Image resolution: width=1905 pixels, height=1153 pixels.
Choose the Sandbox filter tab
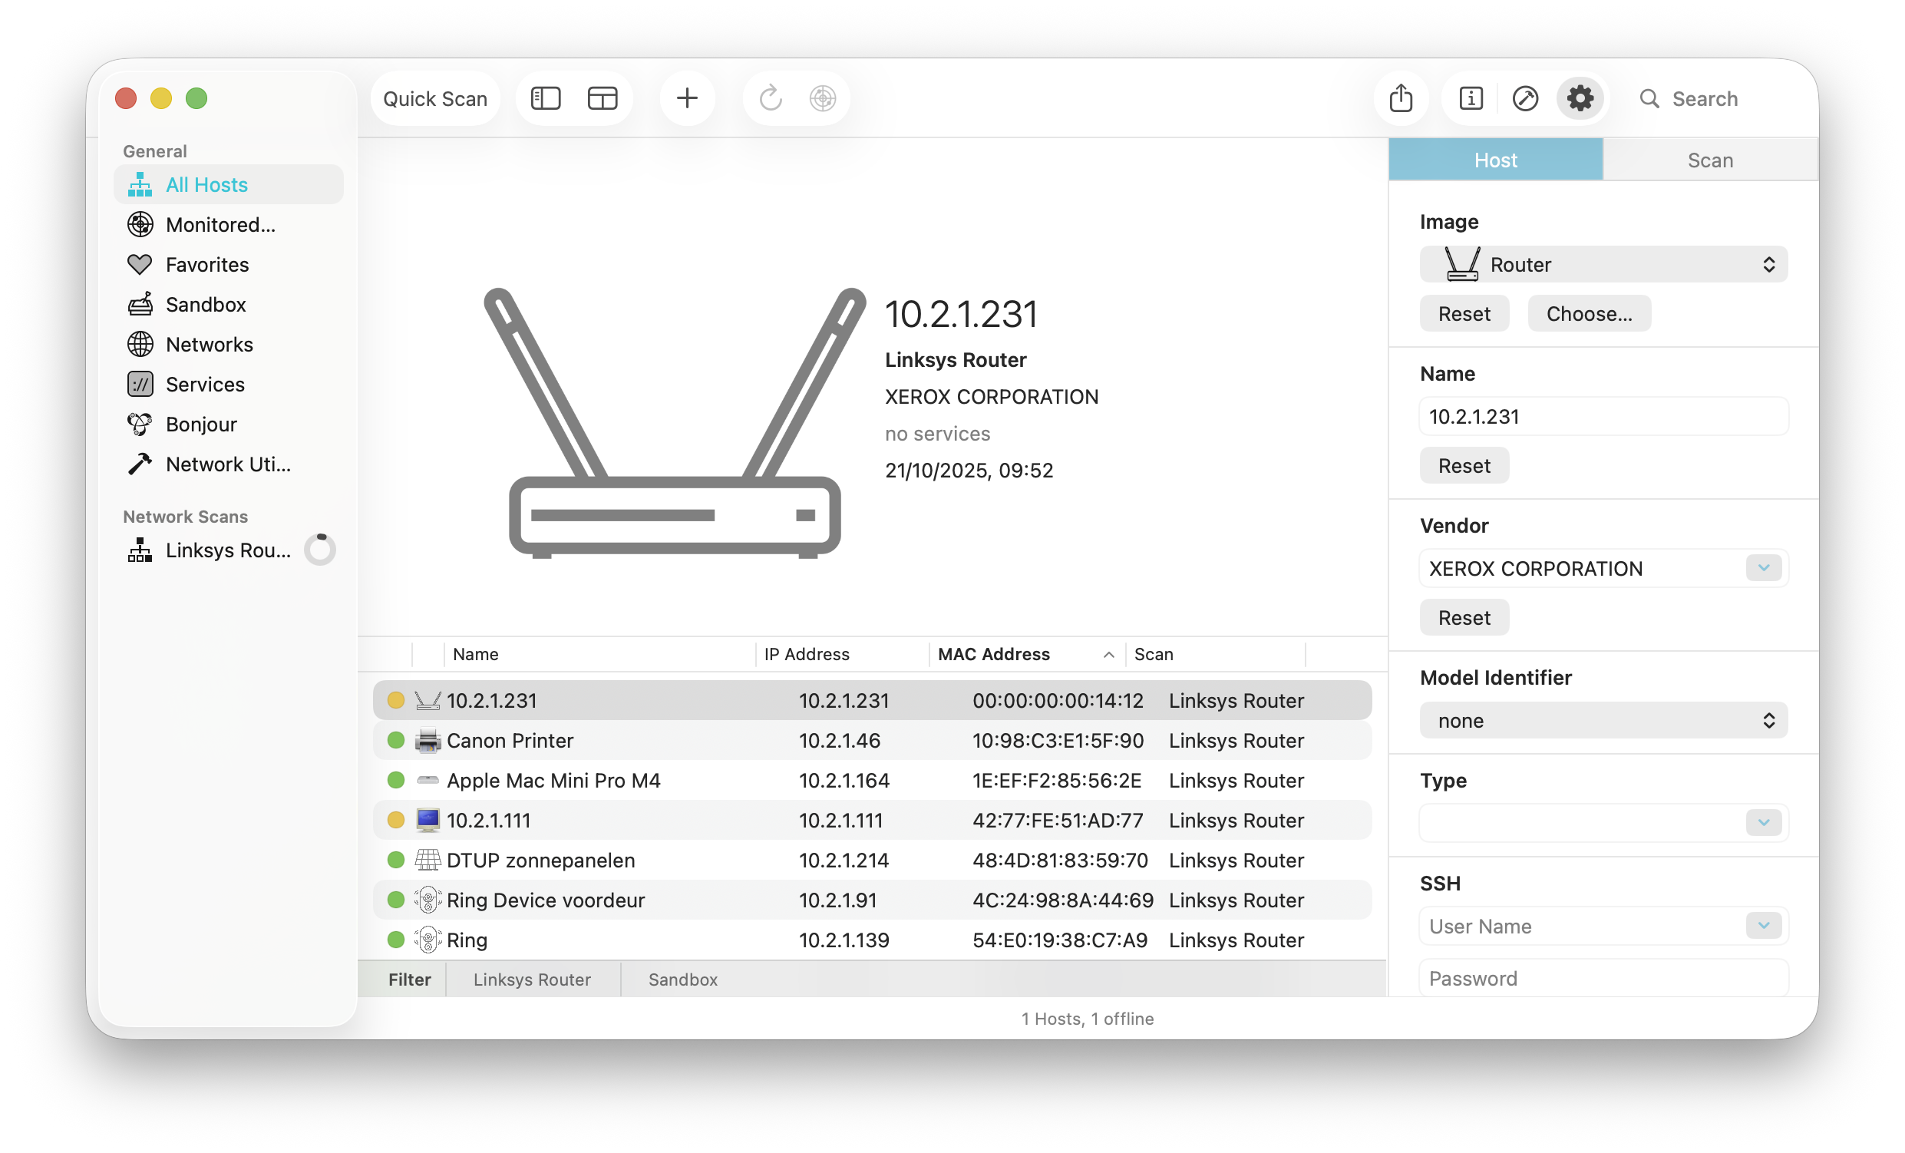pyautogui.click(x=682, y=980)
